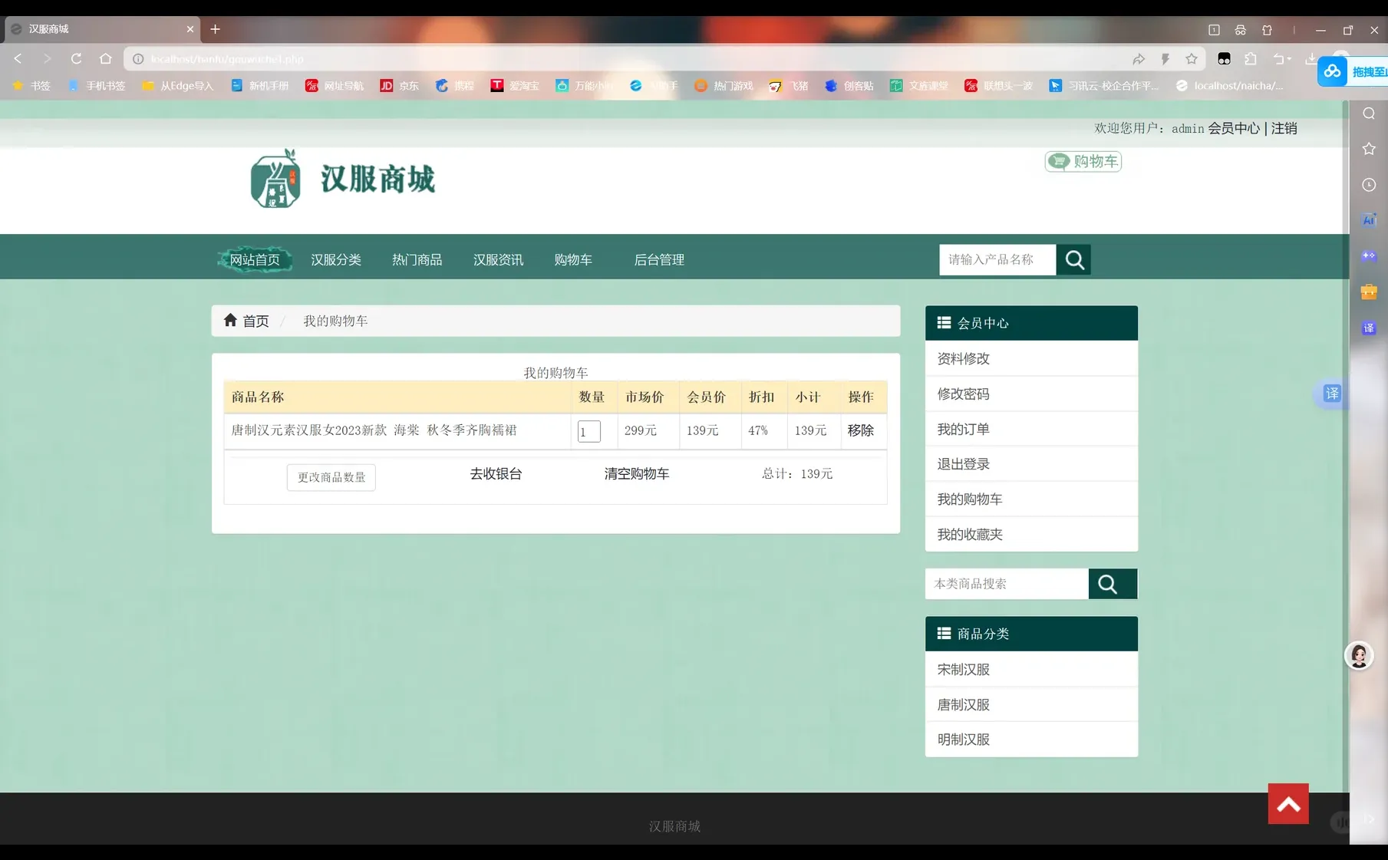
Task: Open 我的收藏夹 in member center
Action: tap(1031, 535)
